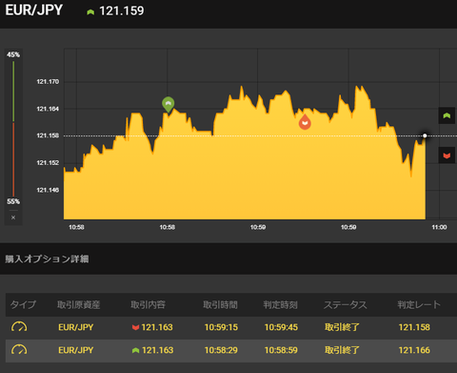
Task: Click the 11:00 time axis label
Action: click(439, 227)
